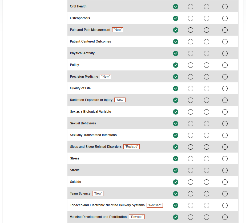This screenshot has height=223, width=246.
Task: Click the green checked circle for Policy
Action: (176, 65)
